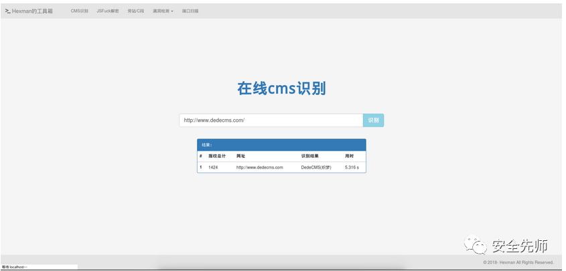Click the 识别 button

(373, 120)
